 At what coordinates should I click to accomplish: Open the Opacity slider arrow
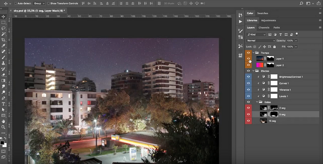[296, 41]
